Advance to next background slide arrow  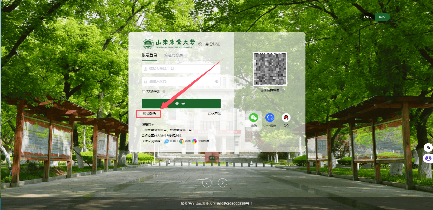[x=222, y=183]
